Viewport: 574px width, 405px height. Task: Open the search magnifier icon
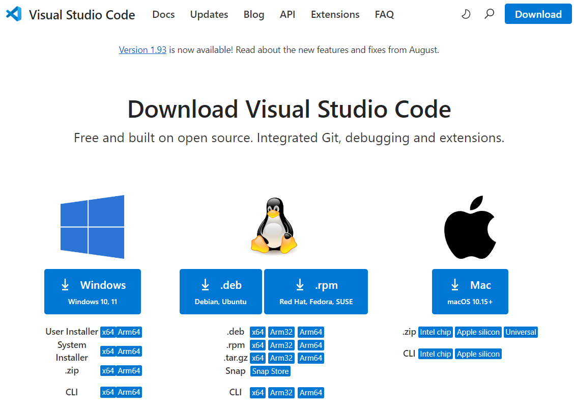click(x=489, y=14)
